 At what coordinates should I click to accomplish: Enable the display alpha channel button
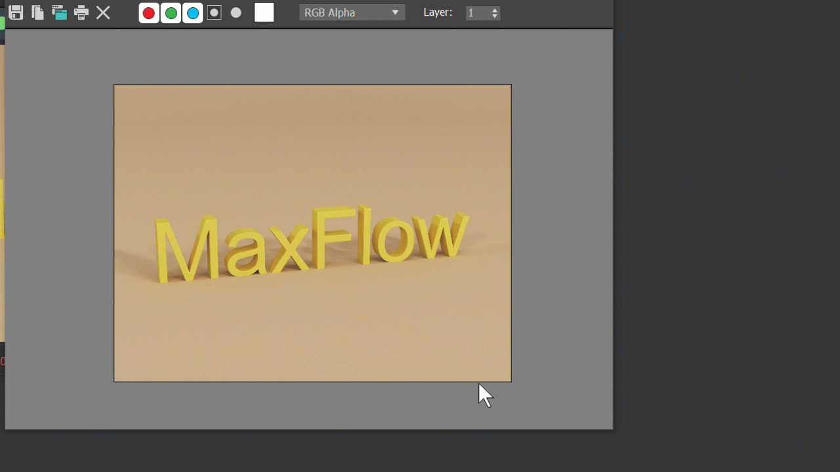(214, 12)
